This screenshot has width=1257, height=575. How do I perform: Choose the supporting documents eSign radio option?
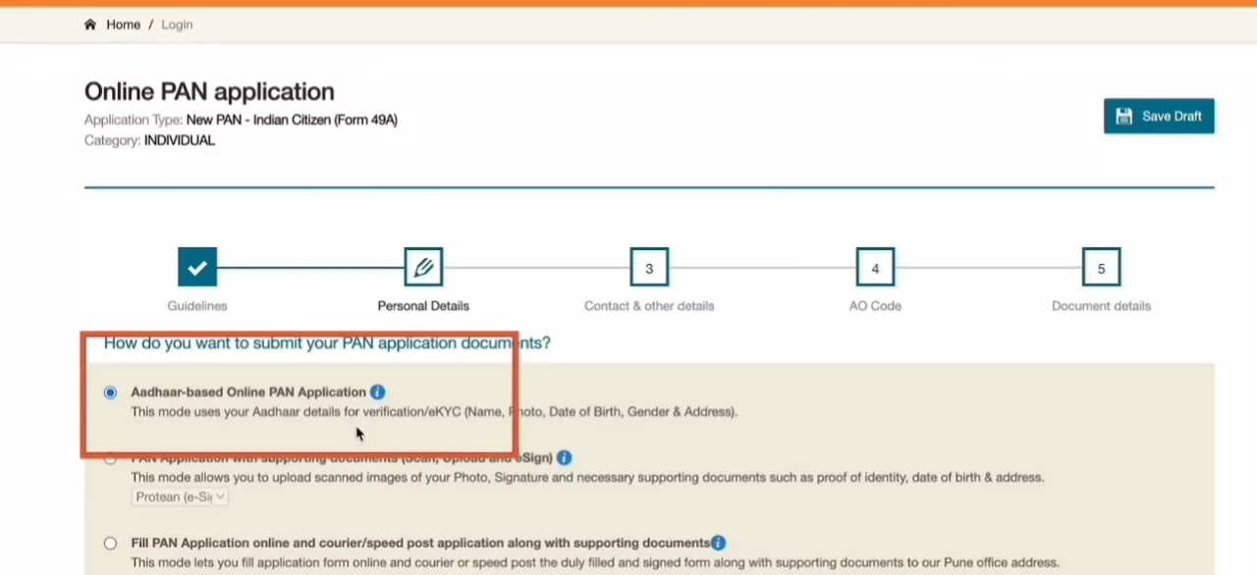pos(110,459)
